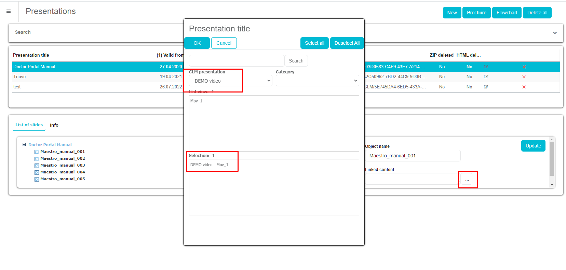The height and width of the screenshot is (270, 566).
Task: Expand the Search panel chevron
Action: tap(555, 33)
